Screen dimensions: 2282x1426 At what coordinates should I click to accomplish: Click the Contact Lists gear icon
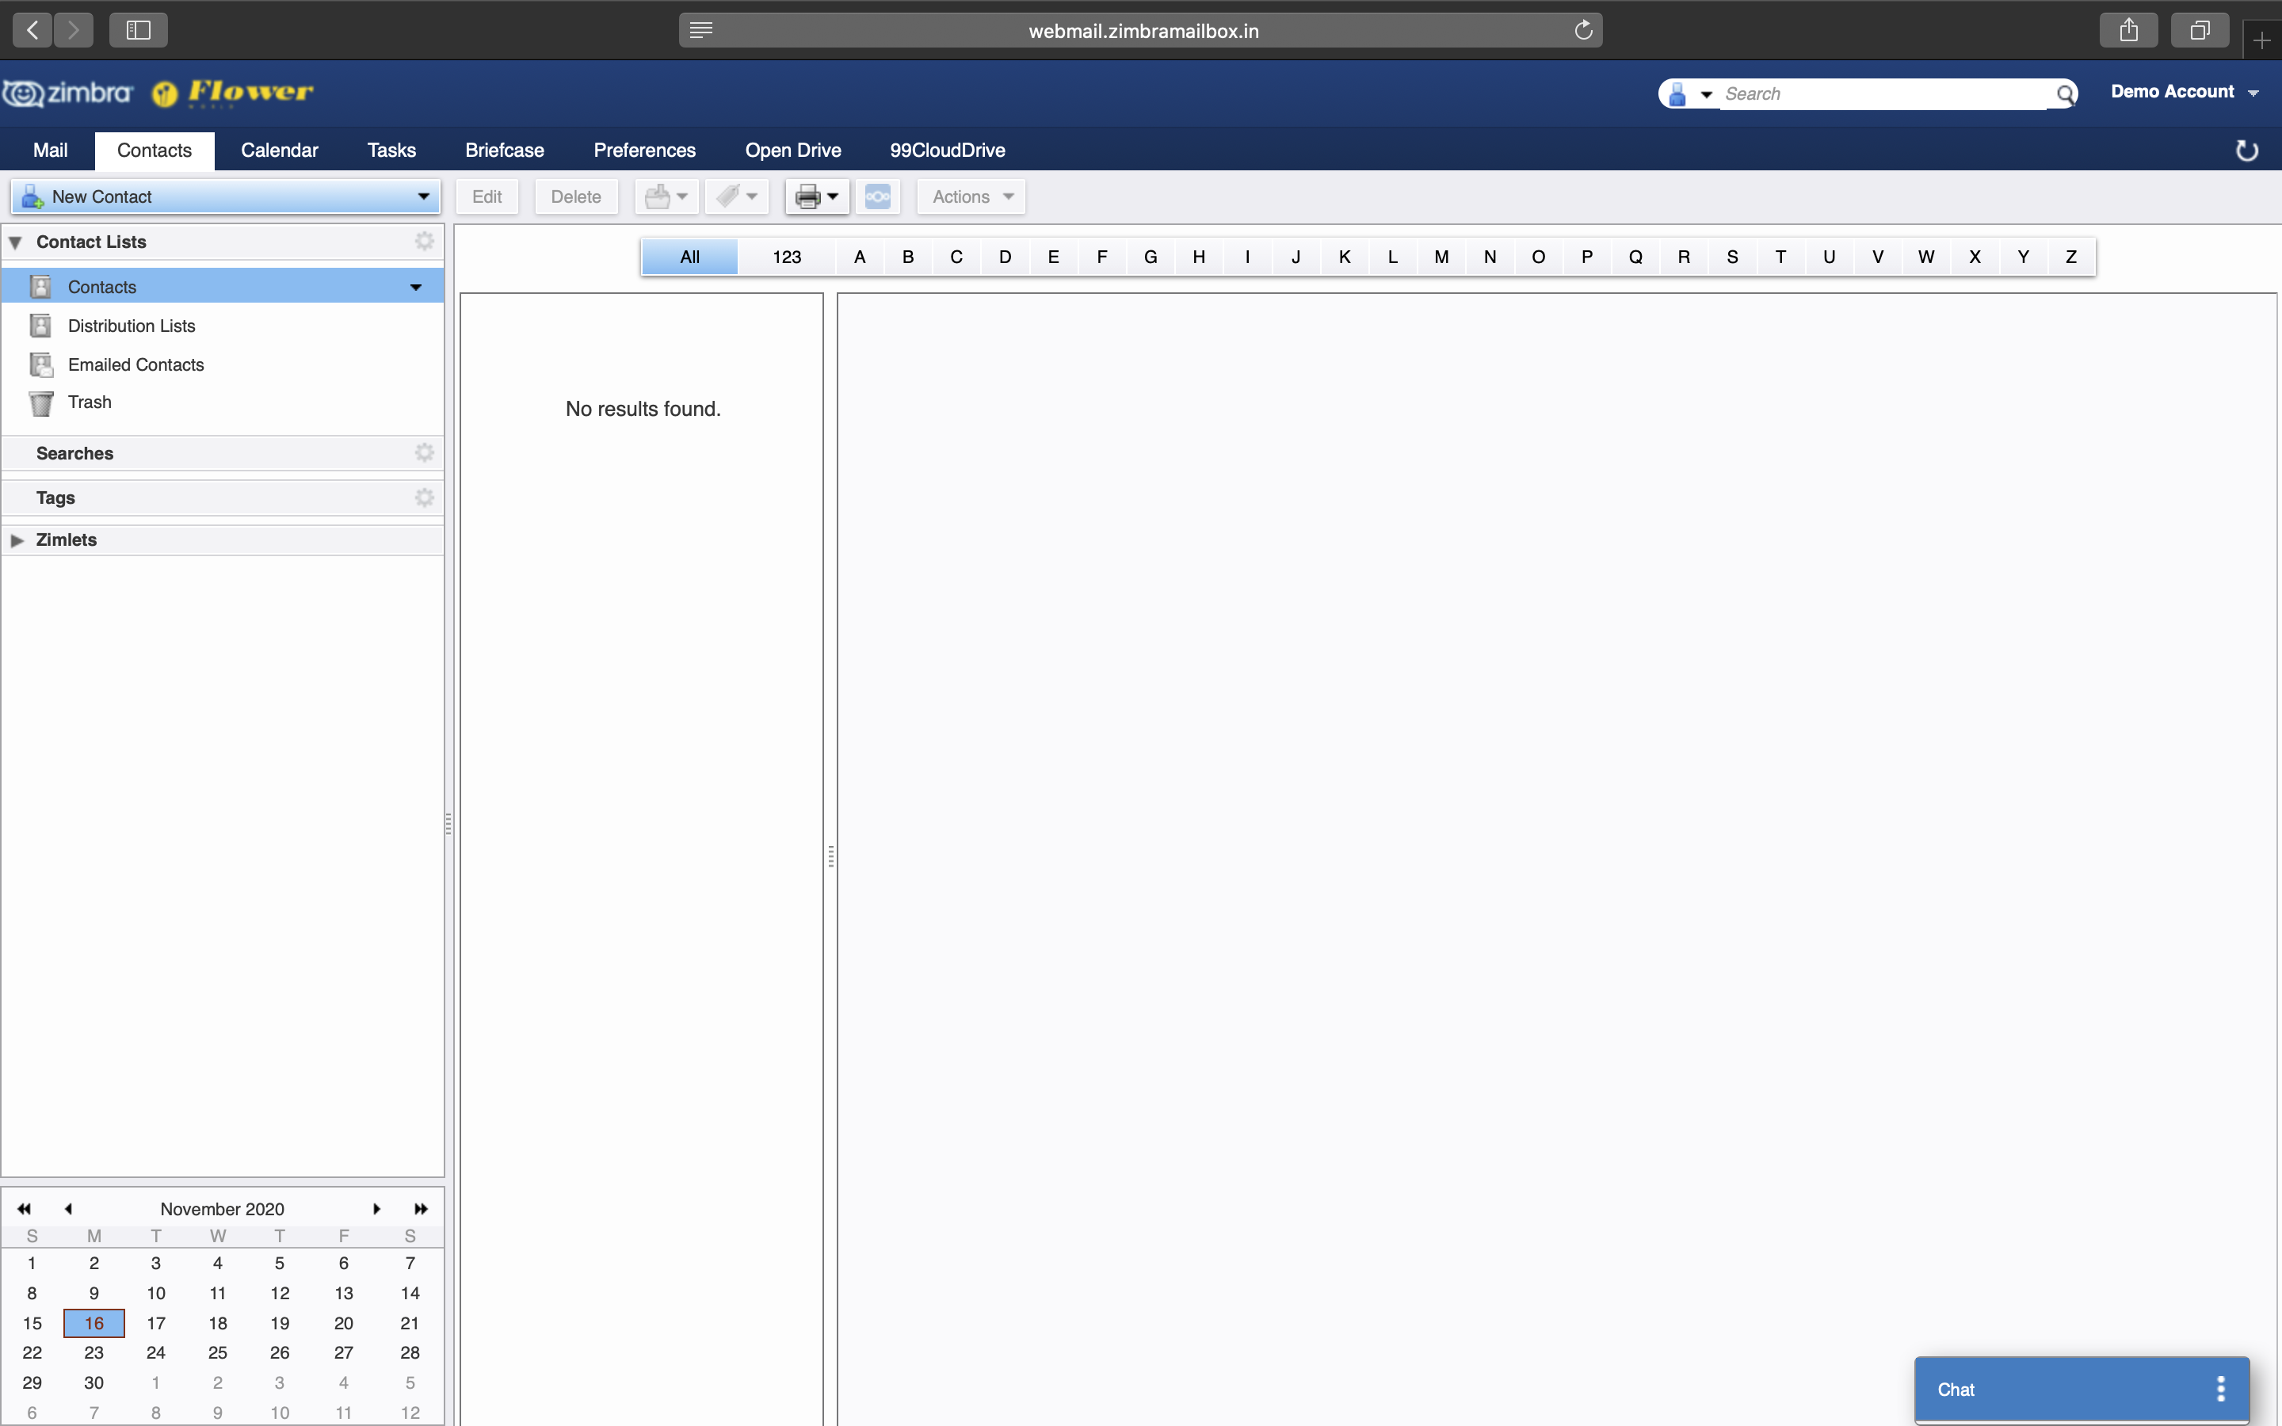click(425, 242)
